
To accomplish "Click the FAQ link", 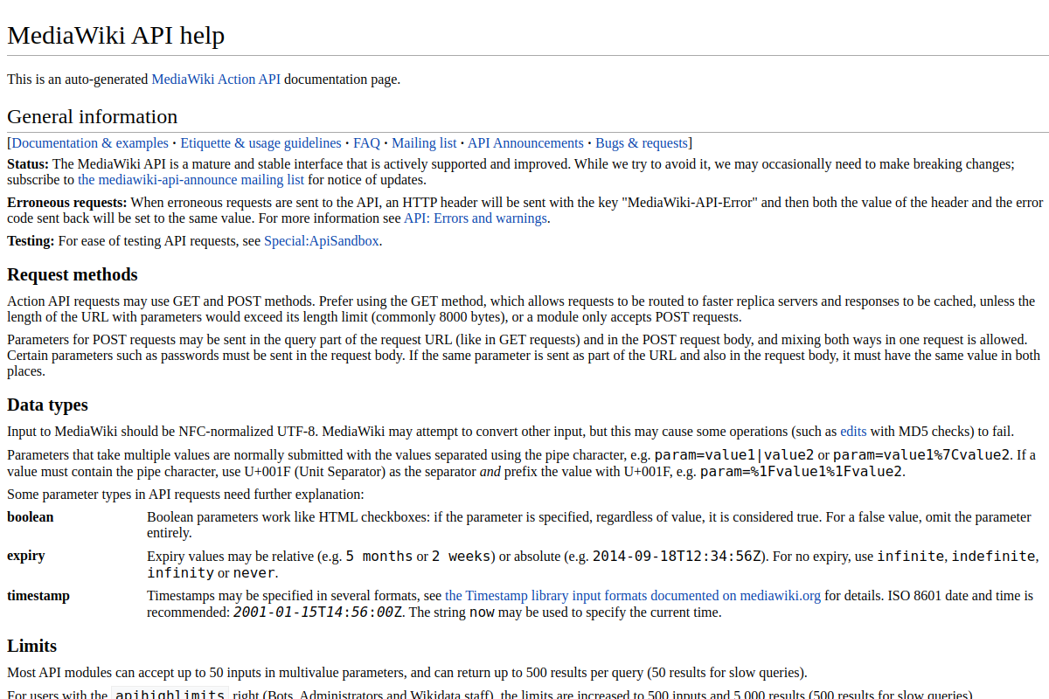I will point(366,142).
